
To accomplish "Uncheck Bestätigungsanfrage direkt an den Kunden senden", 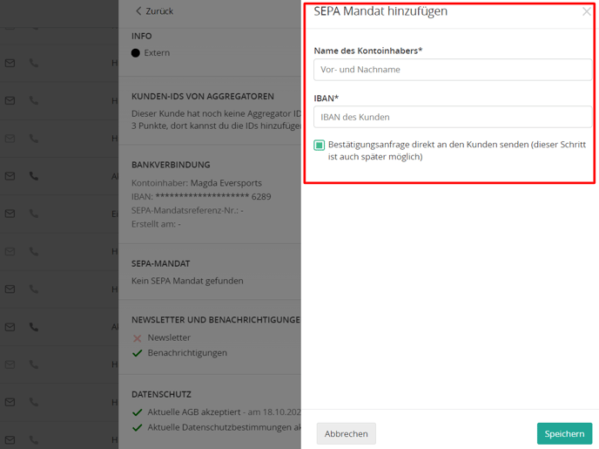I will pos(319,145).
